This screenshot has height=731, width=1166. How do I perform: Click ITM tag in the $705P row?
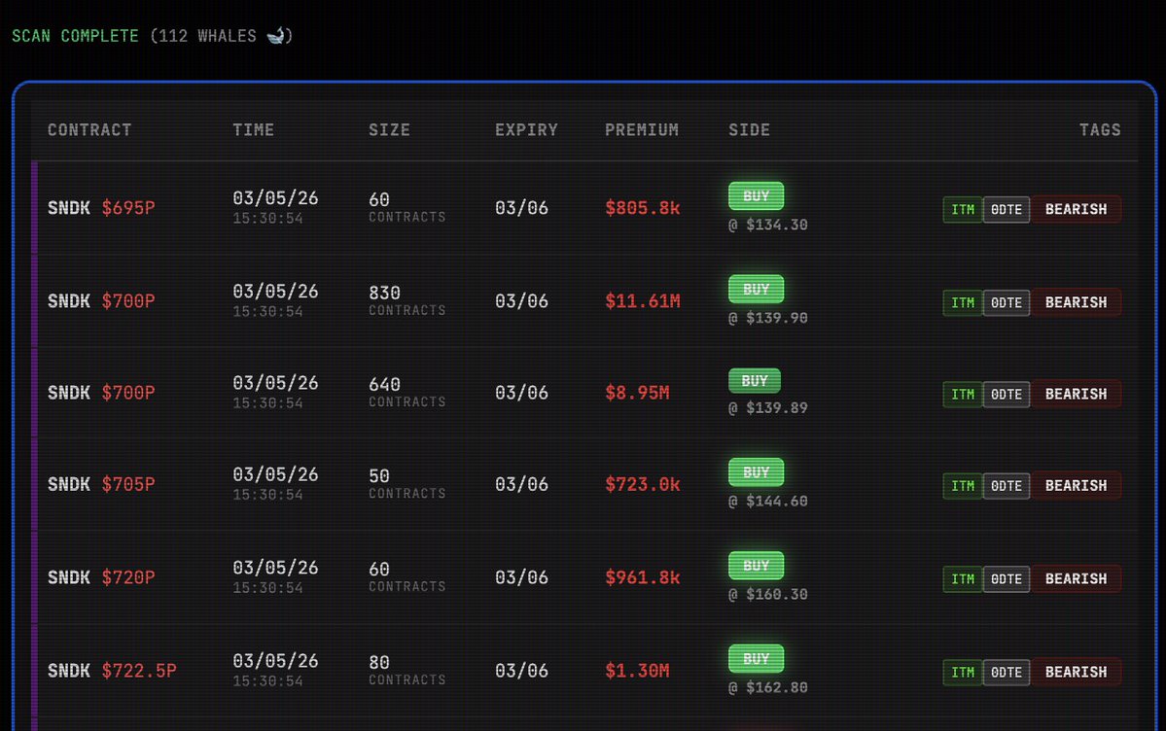point(962,486)
